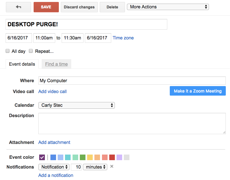This screenshot has width=230, height=180.
Task: Change the minutes unit dropdown
Action: (x=95, y=167)
